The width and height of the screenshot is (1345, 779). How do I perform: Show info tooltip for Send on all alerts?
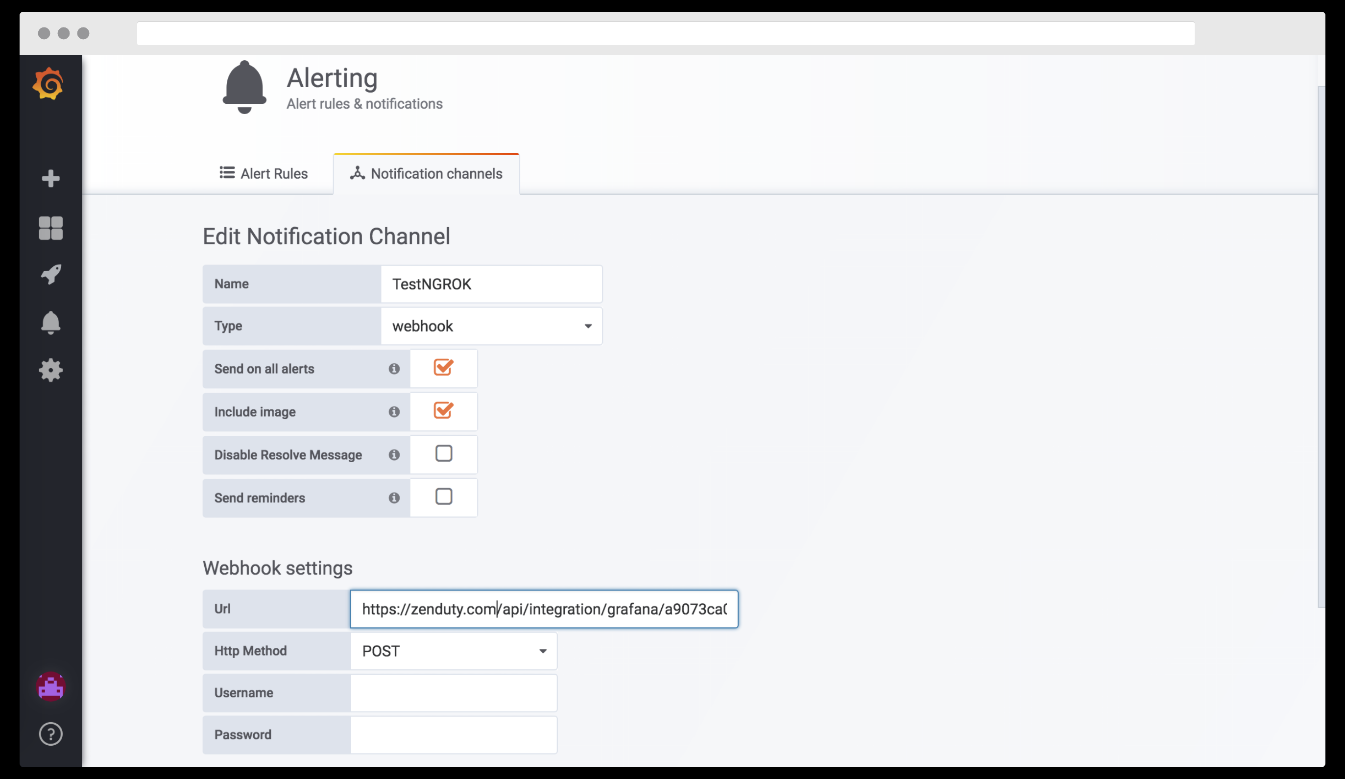click(x=394, y=369)
